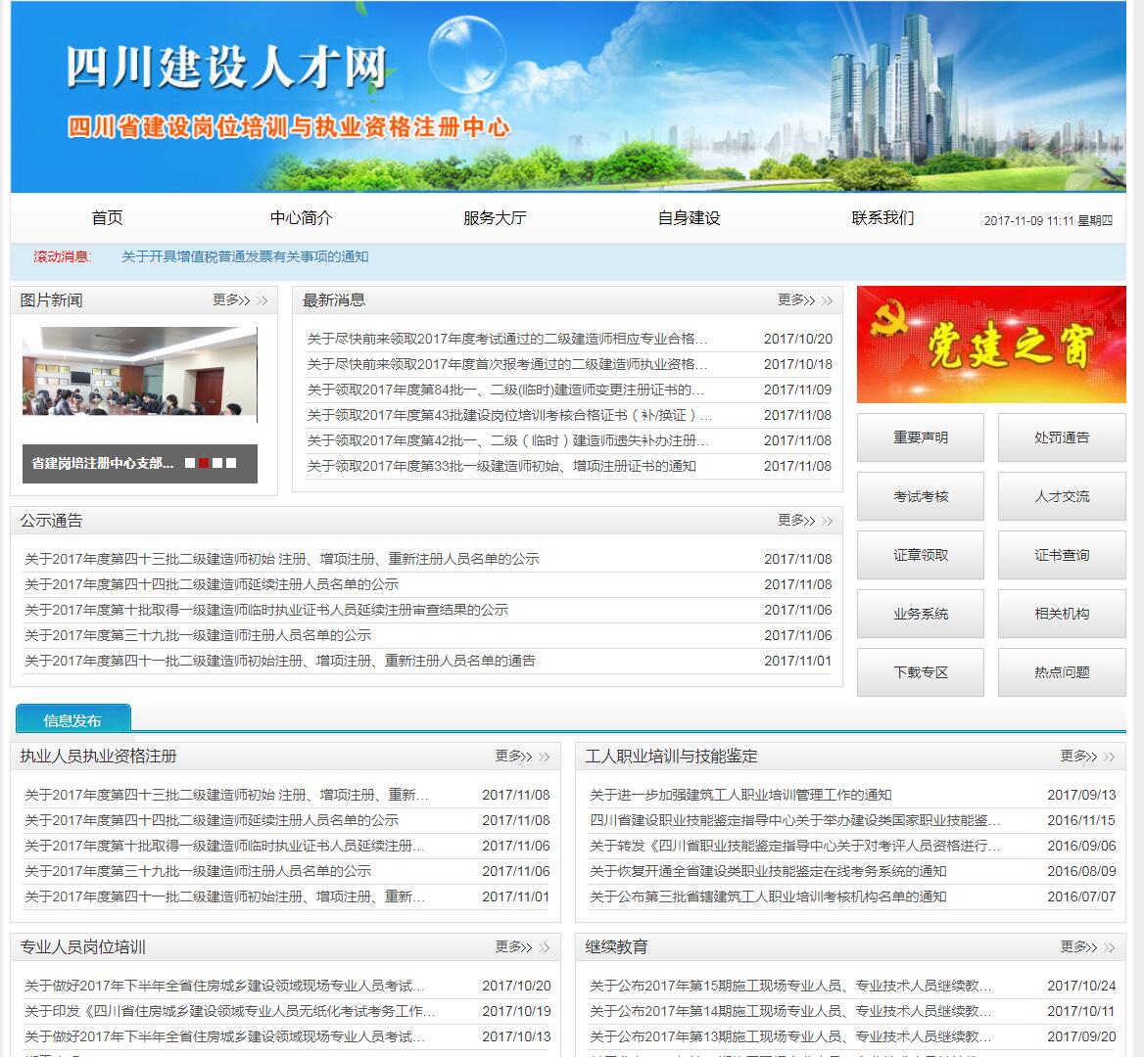Switch to the 信息发布 tab
This screenshot has height=1057, width=1144.
pos(72,720)
